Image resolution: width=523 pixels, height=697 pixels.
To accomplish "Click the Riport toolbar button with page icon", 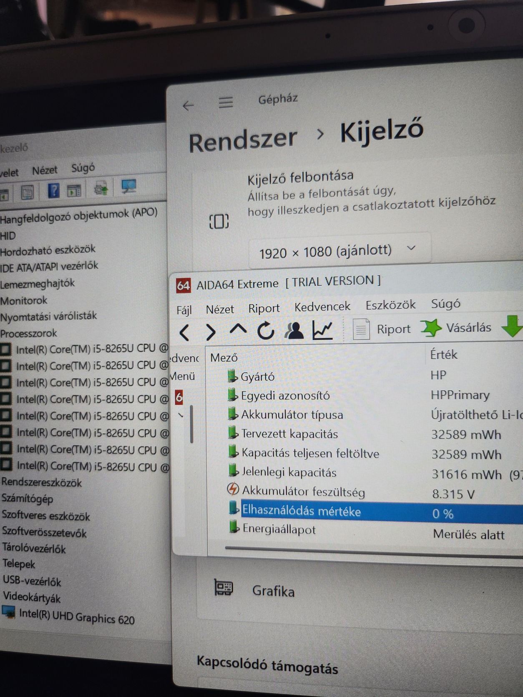I will coord(382,329).
